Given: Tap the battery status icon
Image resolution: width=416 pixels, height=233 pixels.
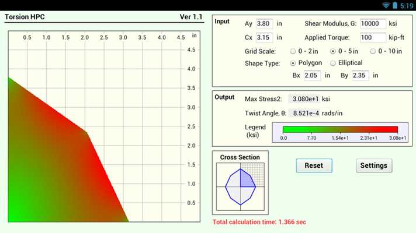Looking at the screenshot, I should (395, 5).
